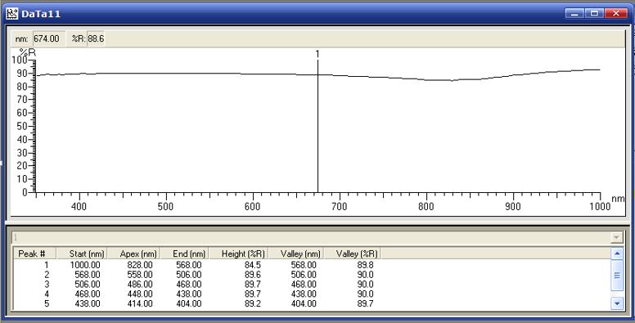Click the %R value field showing 88.6
635x323 pixels.
point(96,39)
